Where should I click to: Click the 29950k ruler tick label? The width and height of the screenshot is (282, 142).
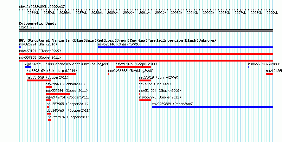pyautogui.click(x=208, y=13)
